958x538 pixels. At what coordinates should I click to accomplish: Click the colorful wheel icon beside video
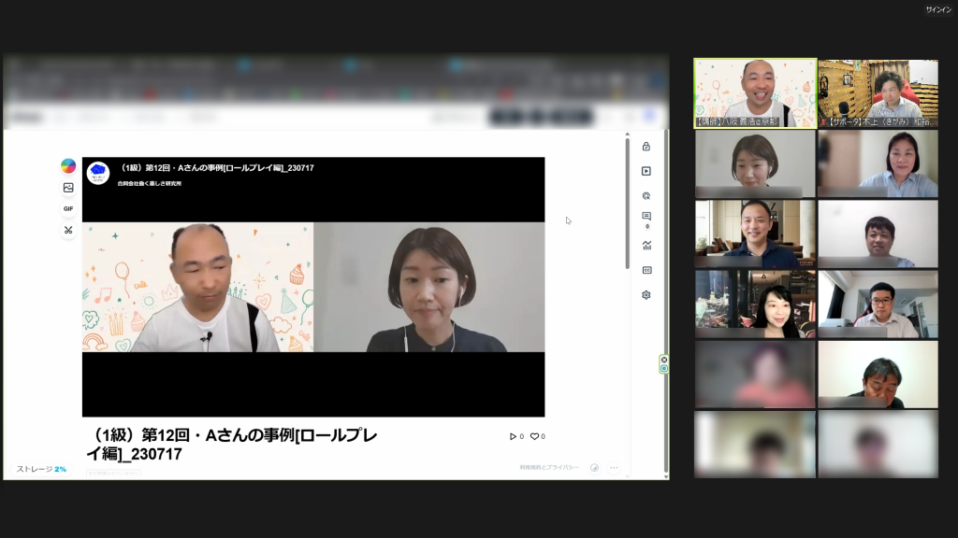tap(68, 166)
